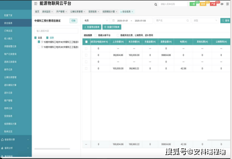
Task: Toggle the teal checkbox right of 全选
Action: point(48,37)
